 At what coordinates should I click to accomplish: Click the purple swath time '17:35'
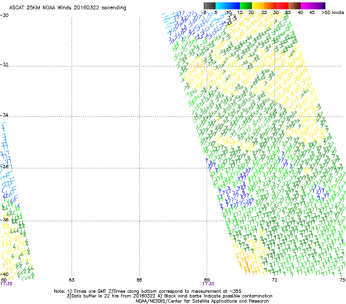click(x=209, y=284)
